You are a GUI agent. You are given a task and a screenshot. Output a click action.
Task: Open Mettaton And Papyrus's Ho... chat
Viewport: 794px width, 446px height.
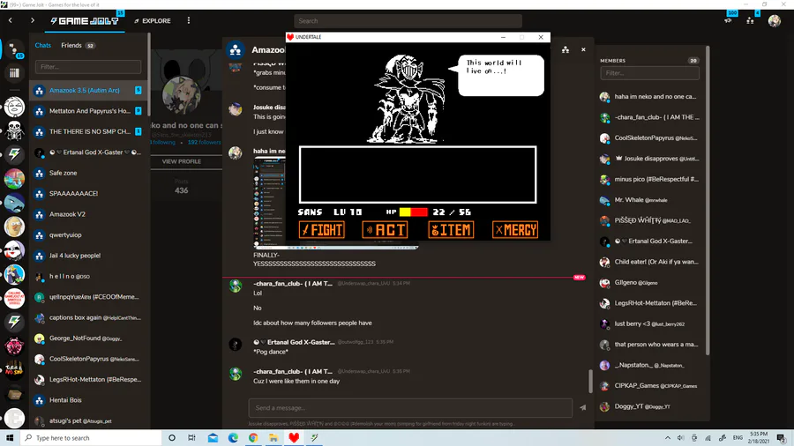(88, 111)
